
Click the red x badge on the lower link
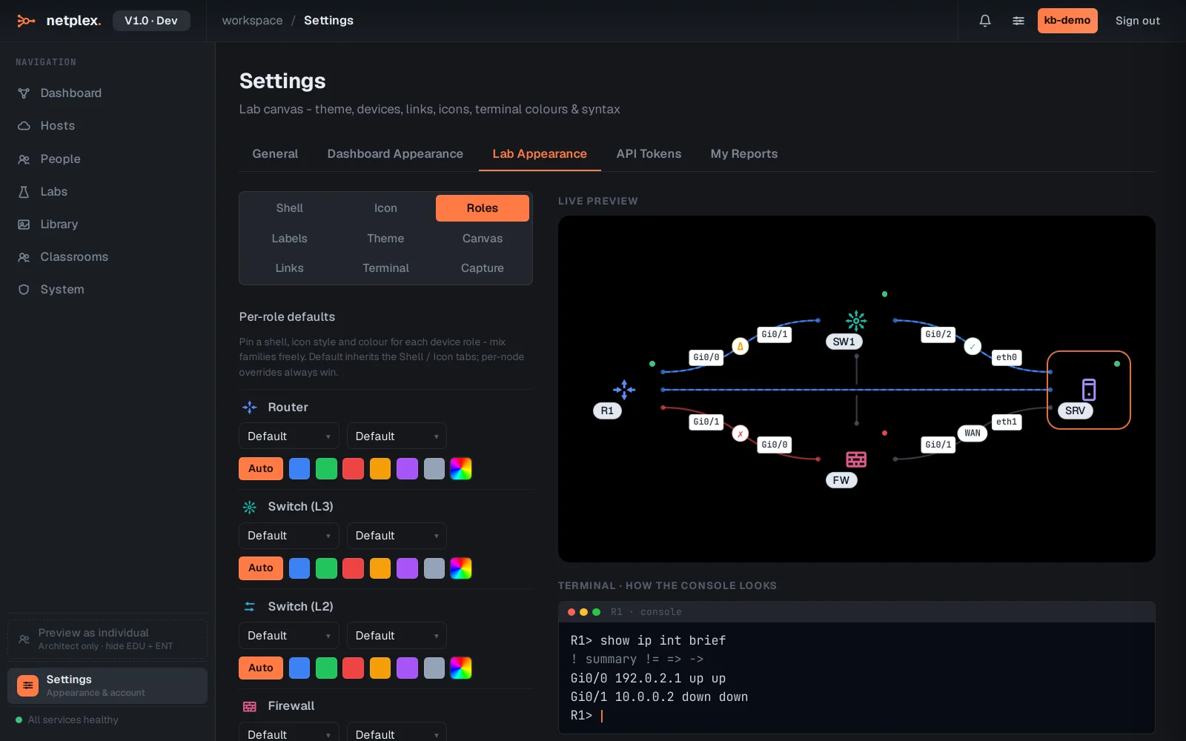(740, 433)
